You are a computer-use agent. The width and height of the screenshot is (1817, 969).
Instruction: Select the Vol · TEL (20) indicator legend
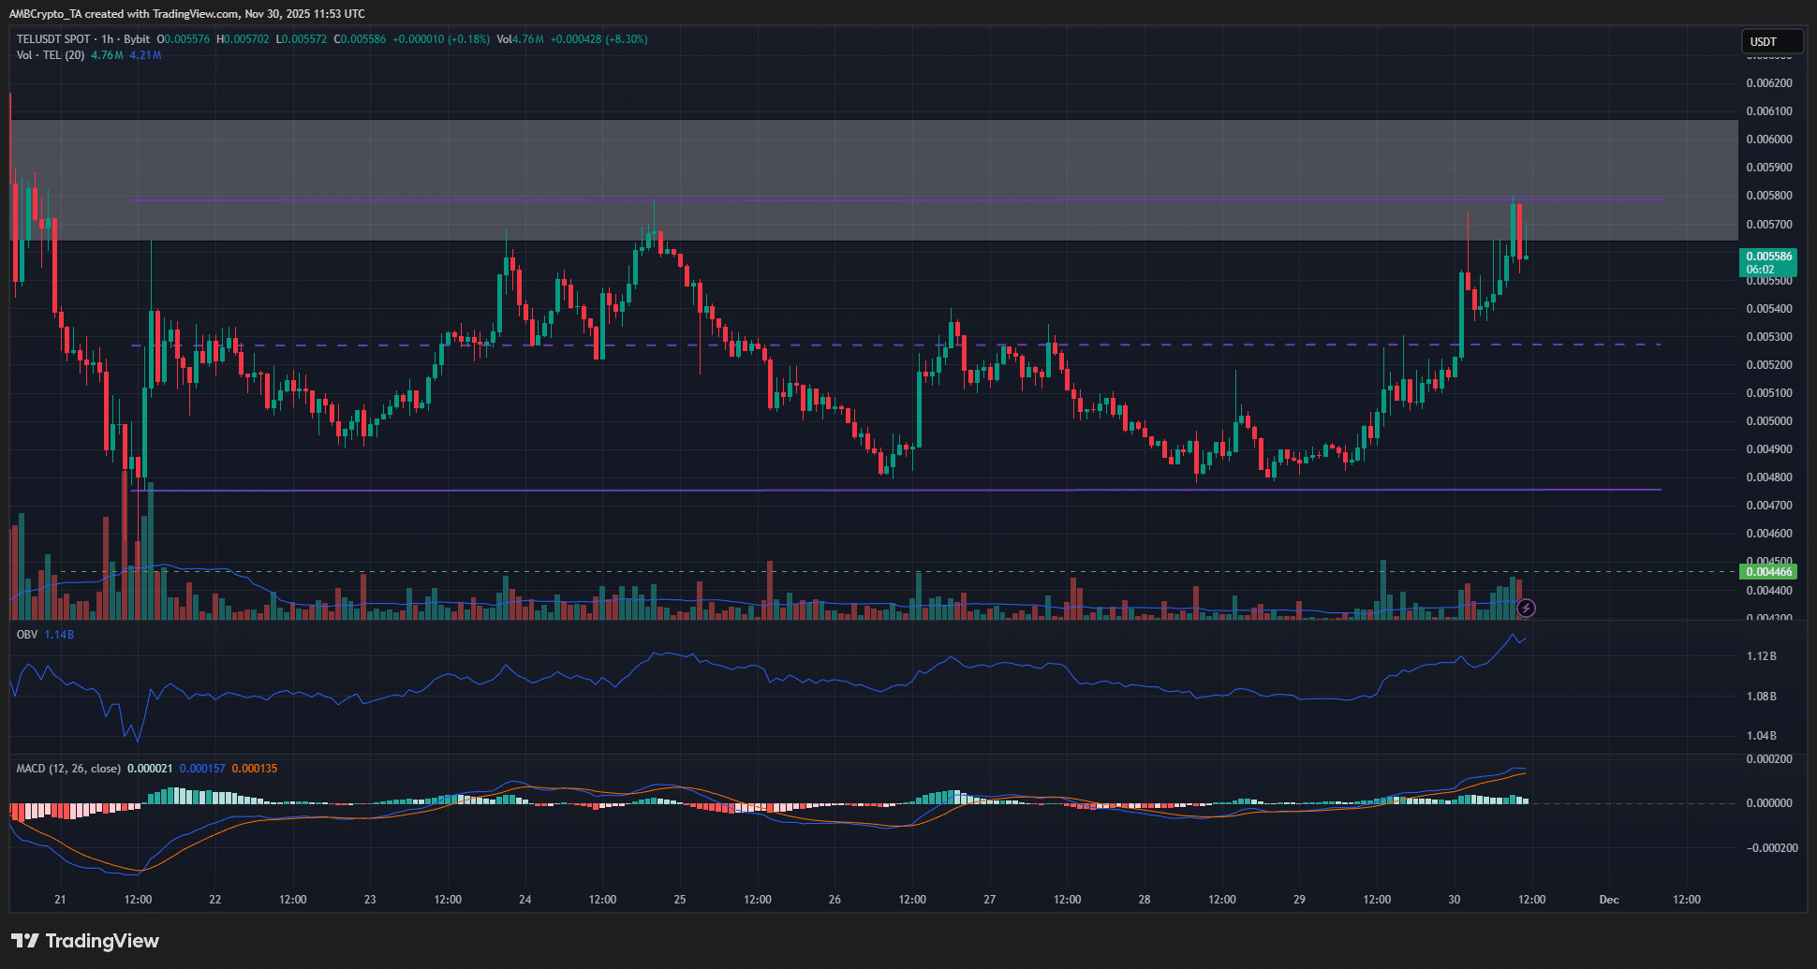point(51,55)
